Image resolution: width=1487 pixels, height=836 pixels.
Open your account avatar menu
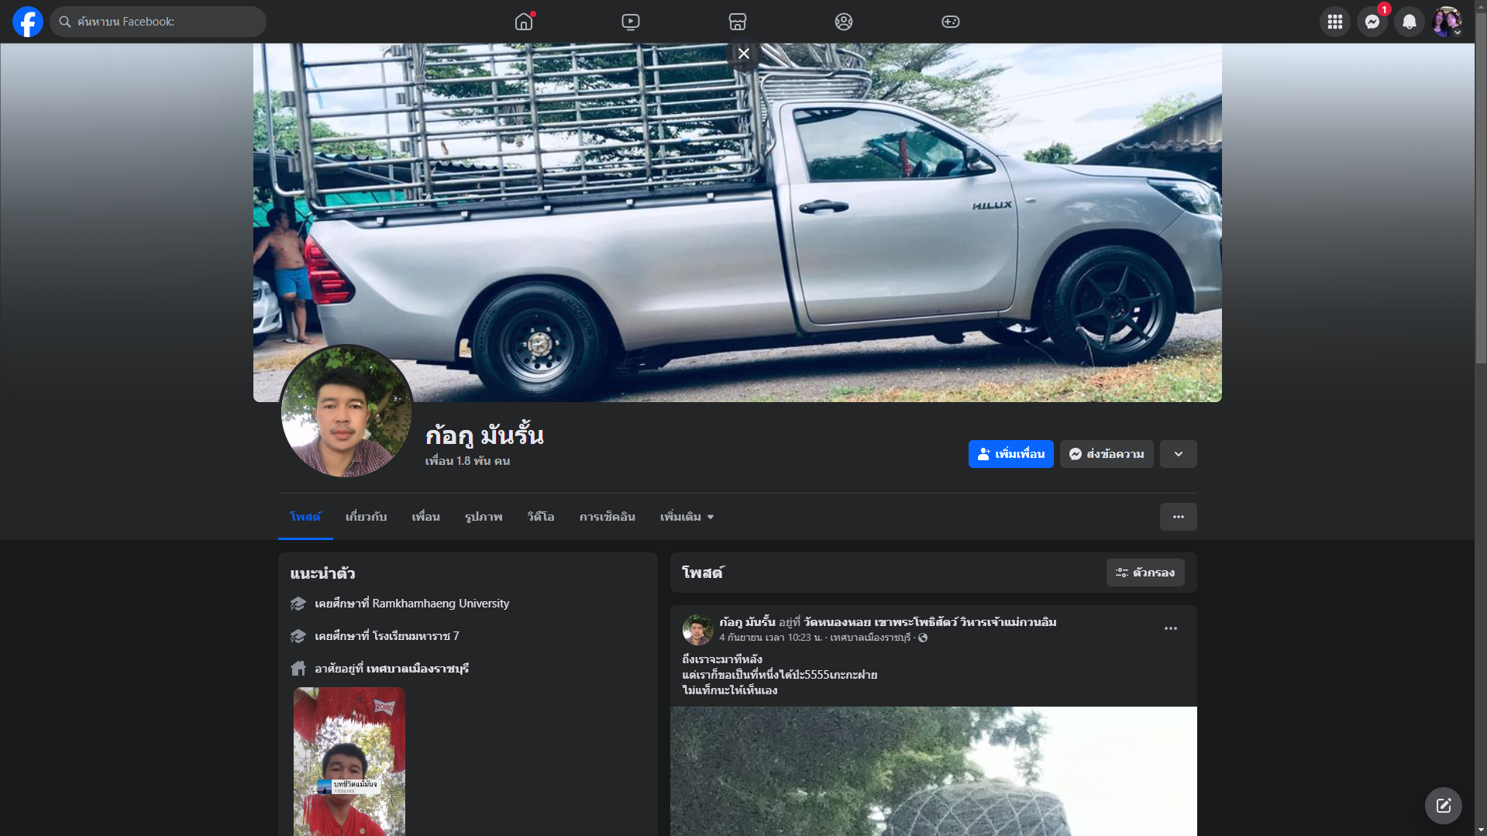pyautogui.click(x=1447, y=22)
